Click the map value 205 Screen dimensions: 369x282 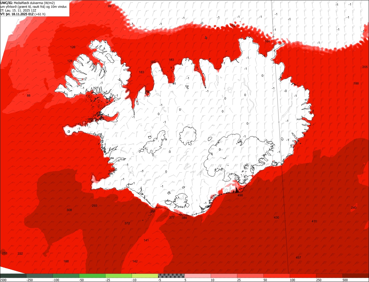tap(365, 67)
